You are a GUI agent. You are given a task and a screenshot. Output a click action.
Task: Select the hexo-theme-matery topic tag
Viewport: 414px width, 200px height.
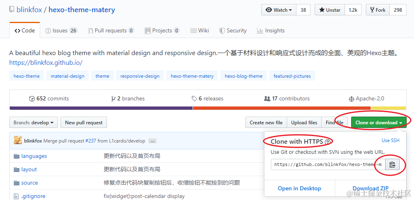click(x=192, y=76)
